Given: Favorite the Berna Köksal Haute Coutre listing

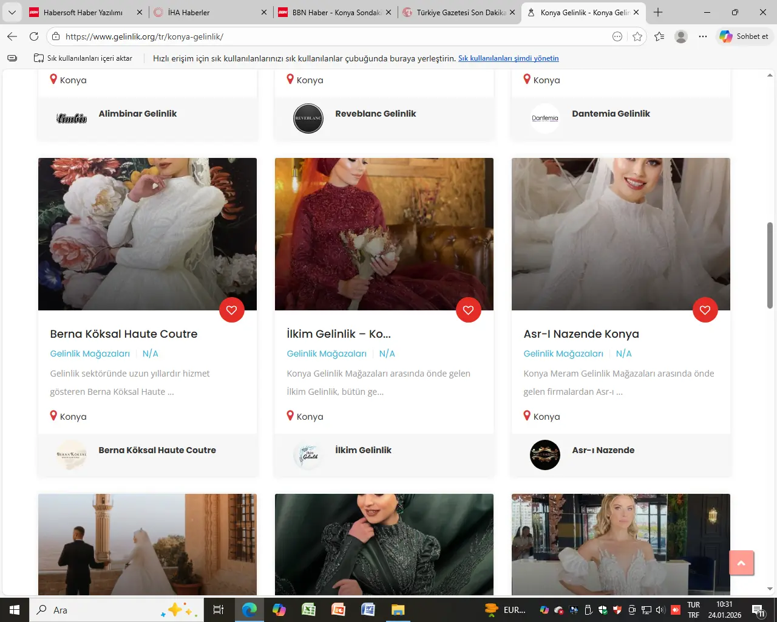Looking at the screenshot, I should 231,310.
